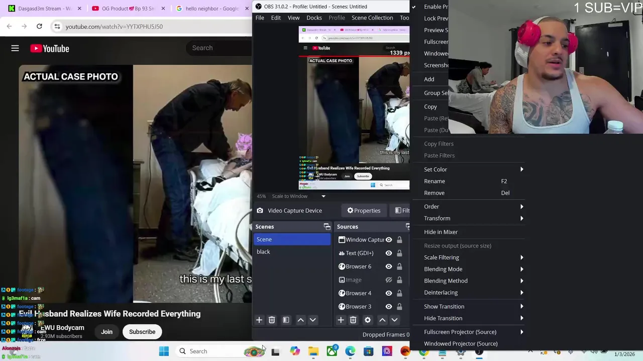Open Microsoft Edge from the taskbar
This screenshot has width=643, height=361.
tap(350, 351)
